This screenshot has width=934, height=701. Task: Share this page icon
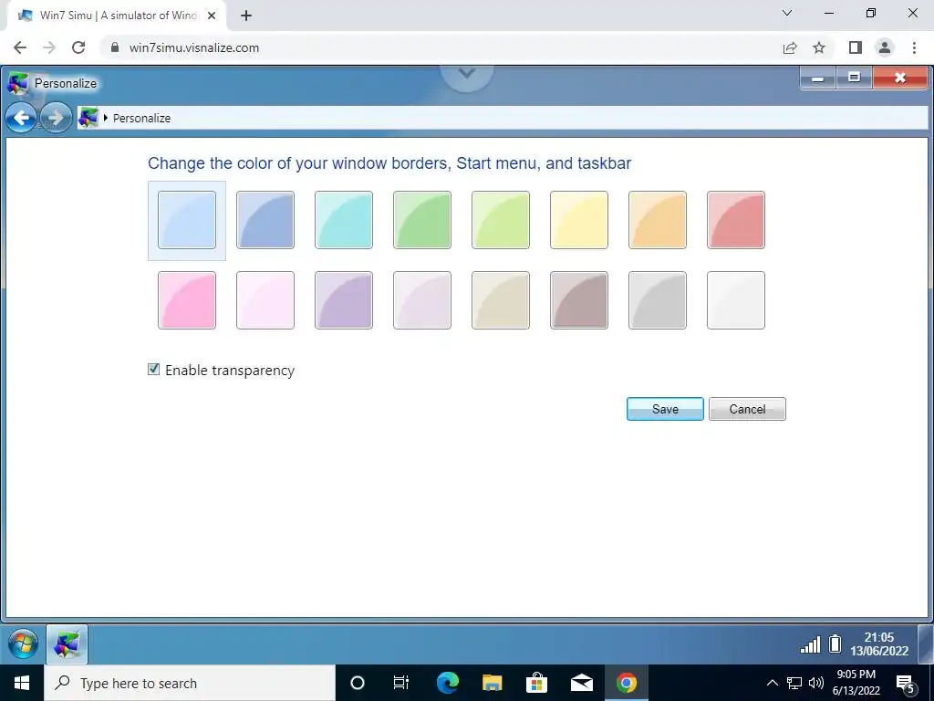click(x=790, y=47)
